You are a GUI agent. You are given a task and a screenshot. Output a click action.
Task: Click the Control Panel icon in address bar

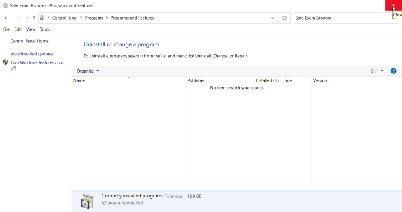42,18
